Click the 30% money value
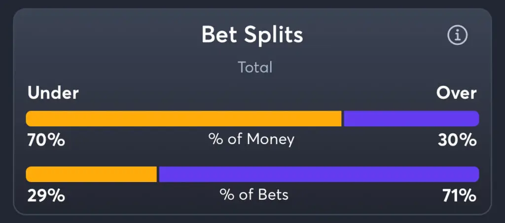Screen dimensions: 505x223 click(x=457, y=141)
